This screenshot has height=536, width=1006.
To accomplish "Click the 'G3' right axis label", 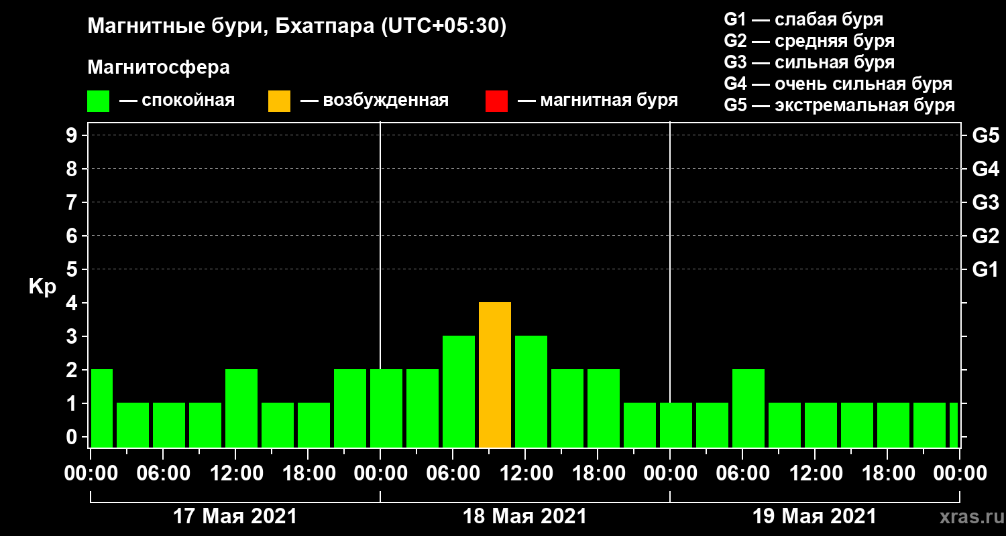I will tap(986, 203).
